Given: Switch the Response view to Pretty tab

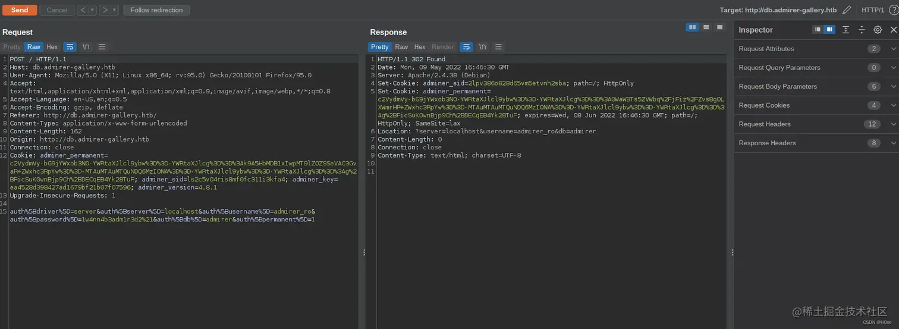Looking at the screenshot, I should point(380,47).
